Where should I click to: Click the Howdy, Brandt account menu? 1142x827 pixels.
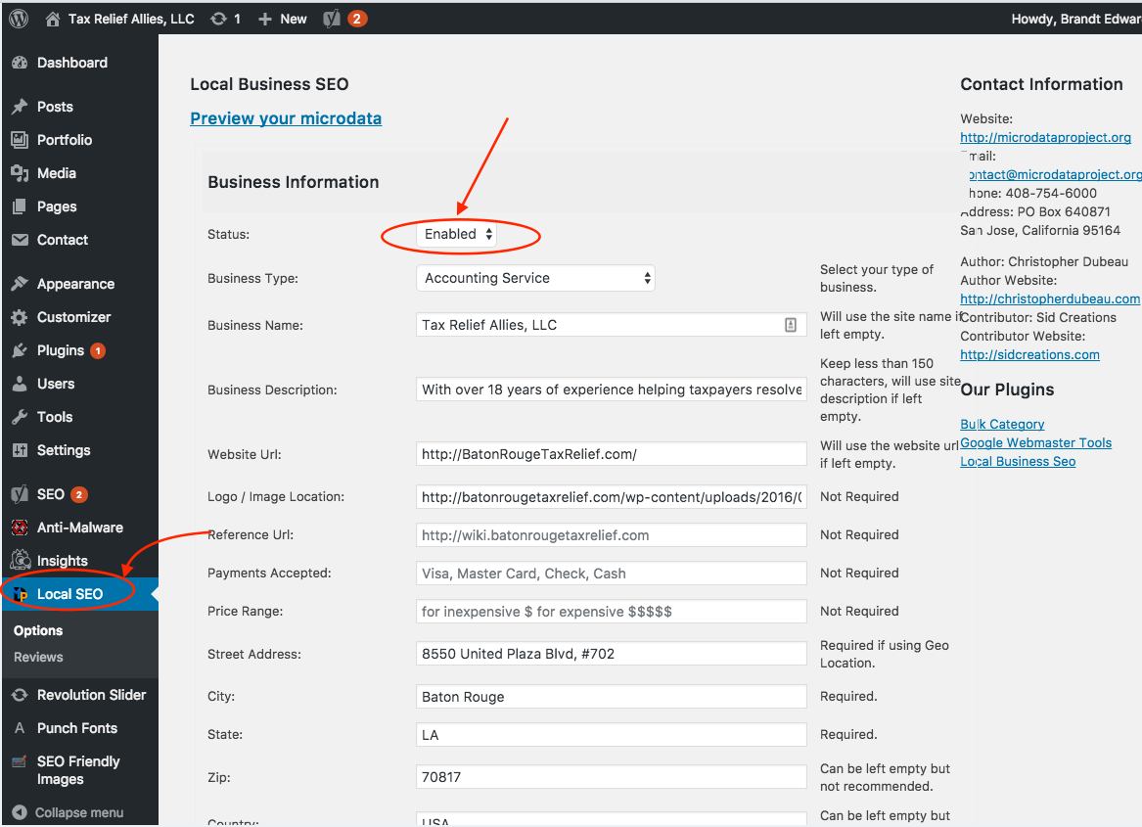click(1076, 19)
